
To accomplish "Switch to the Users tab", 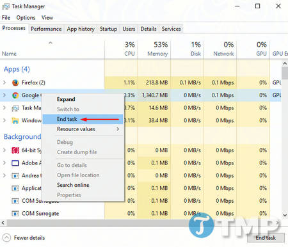I will pos(129,29).
